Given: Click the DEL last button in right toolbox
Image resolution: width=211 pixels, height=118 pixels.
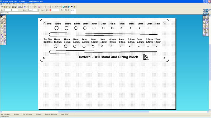Looking at the screenshot, I should pos(207,35).
